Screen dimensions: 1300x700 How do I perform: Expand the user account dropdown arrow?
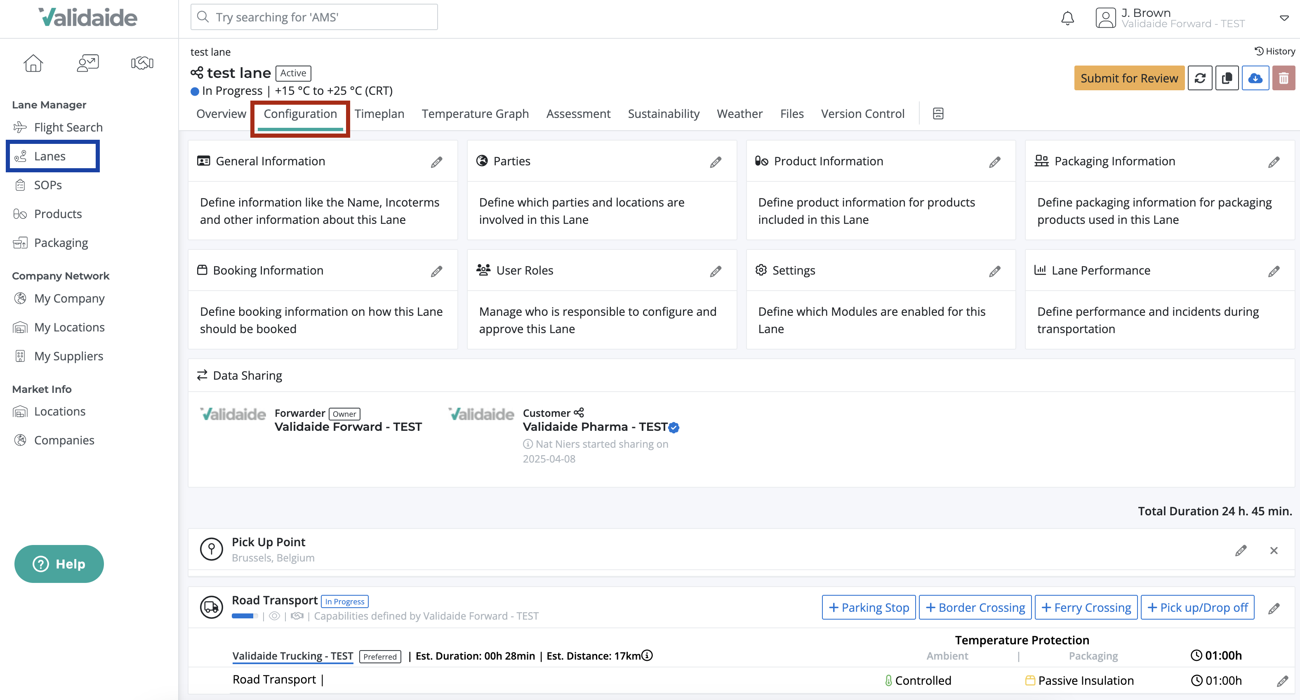1284,18
